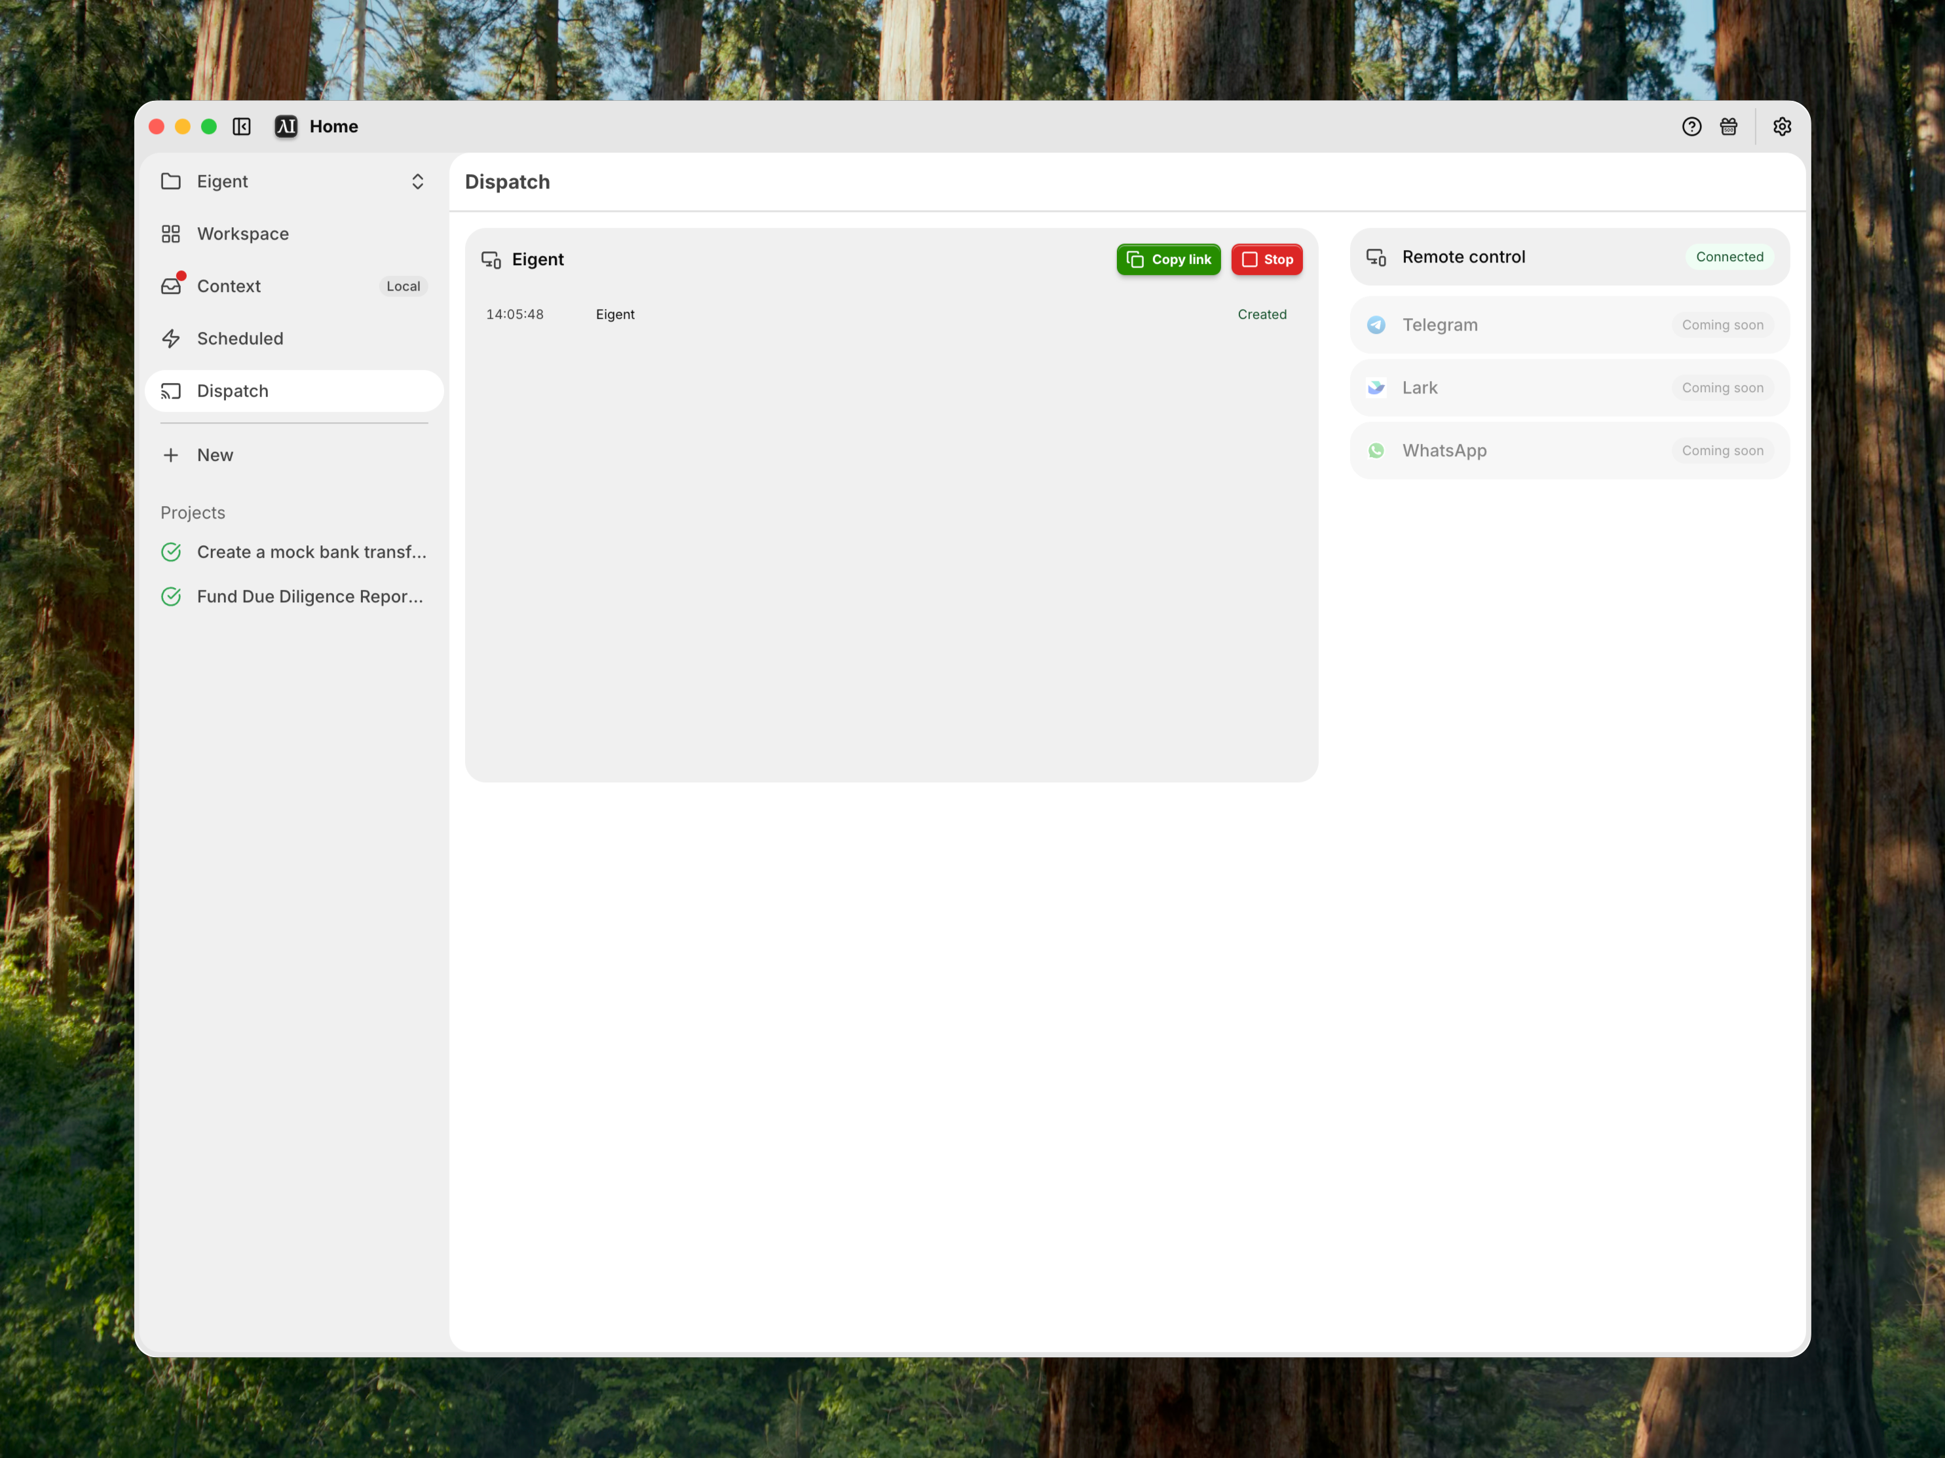Select the Telegram integration card
This screenshot has height=1458, width=1945.
coord(1570,325)
